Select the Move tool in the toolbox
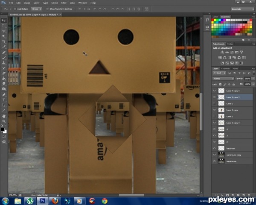The height and width of the screenshot is (205, 256). (x=4, y=20)
